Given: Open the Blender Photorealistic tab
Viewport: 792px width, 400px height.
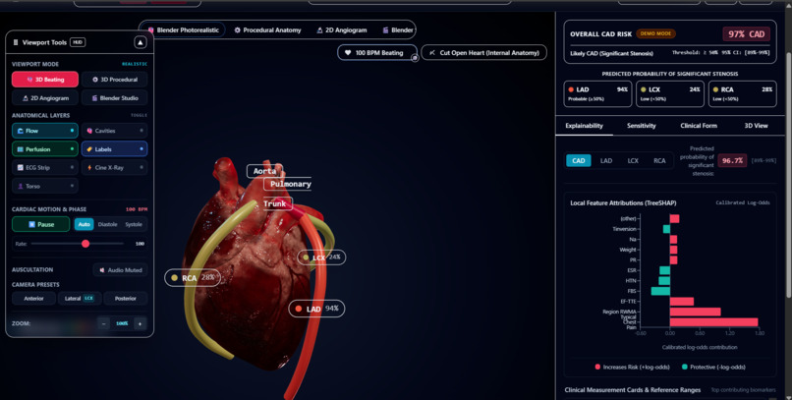Looking at the screenshot, I should pyautogui.click(x=183, y=29).
